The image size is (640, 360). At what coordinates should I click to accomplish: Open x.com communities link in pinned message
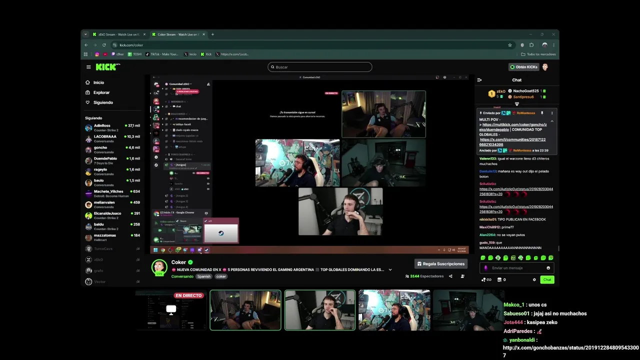[512, 142]
